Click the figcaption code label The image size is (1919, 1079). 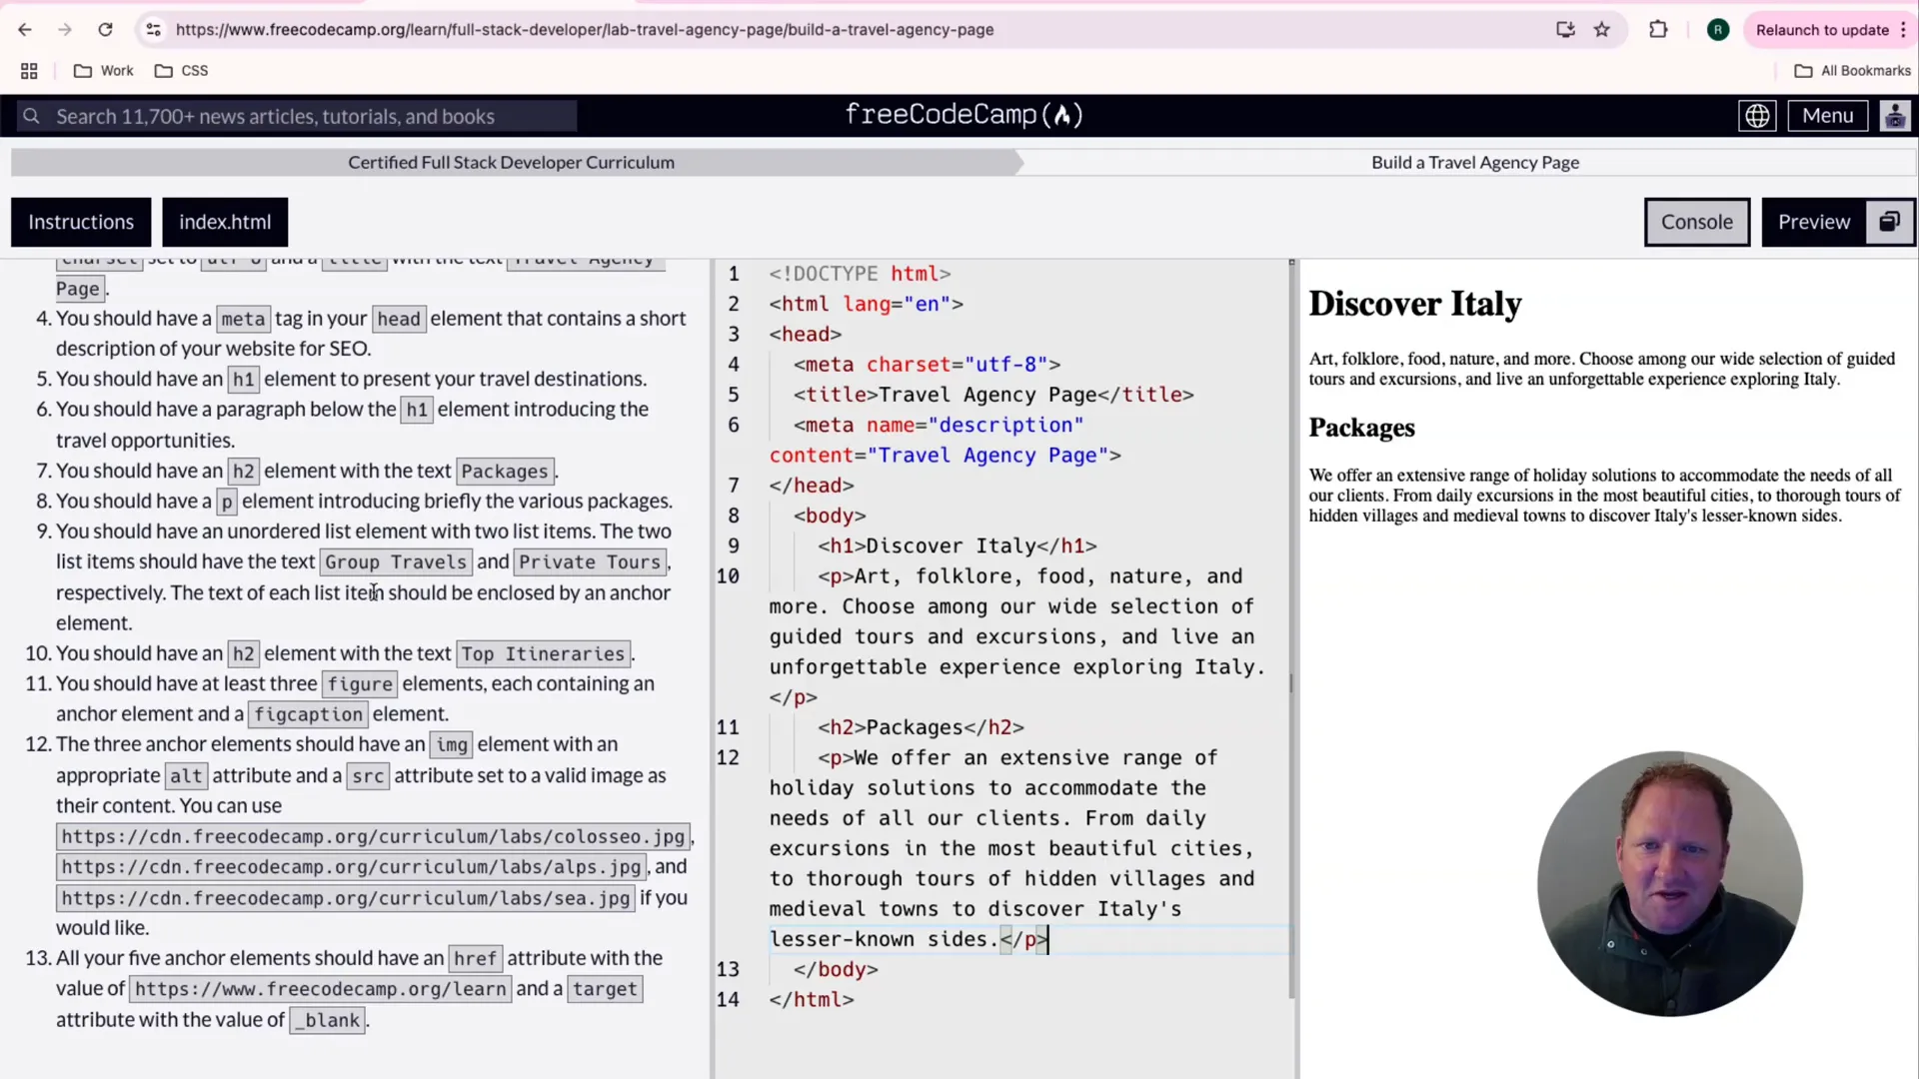click(308, 714)
